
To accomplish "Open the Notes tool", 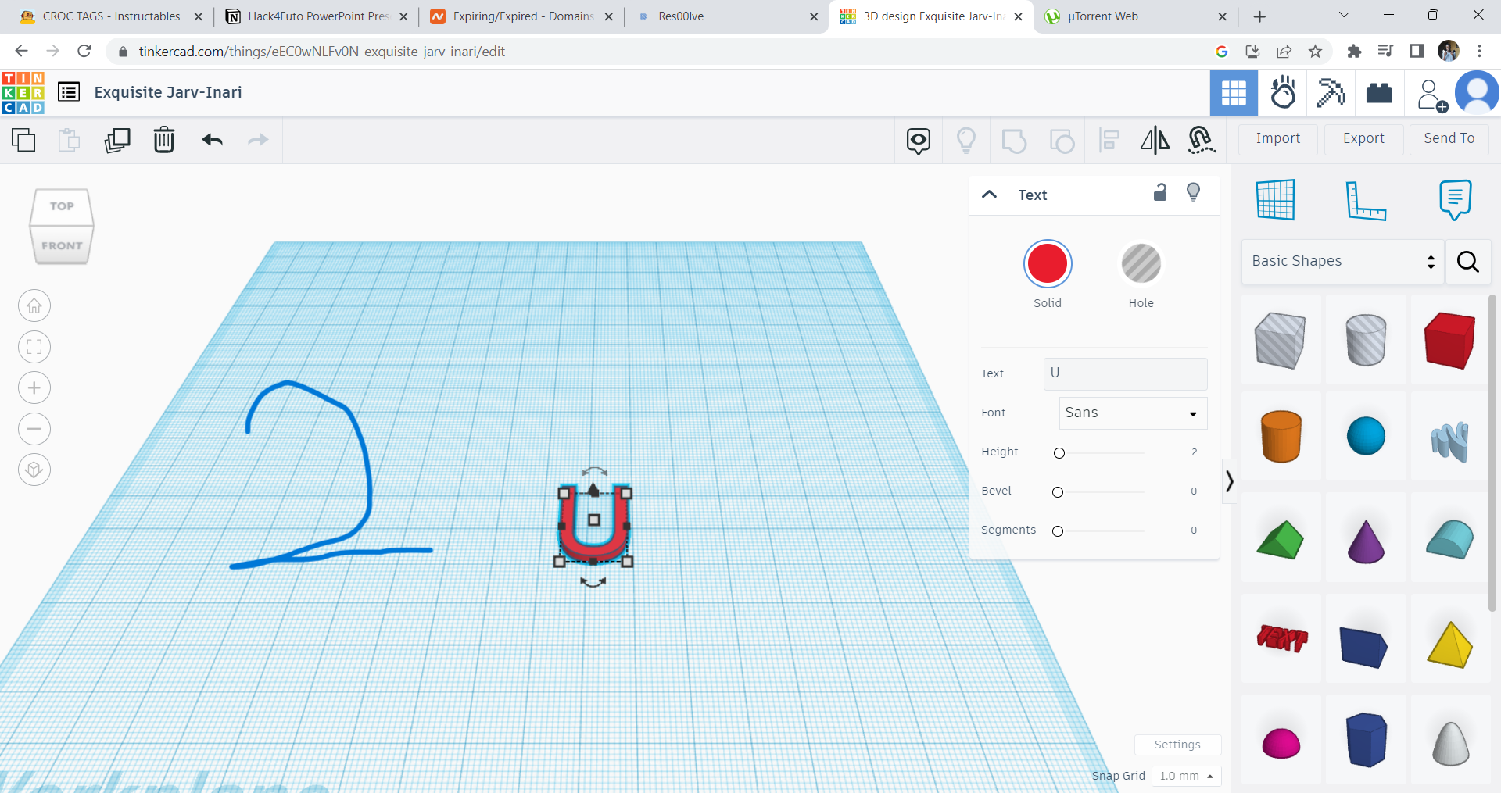I will [1455, 200].
